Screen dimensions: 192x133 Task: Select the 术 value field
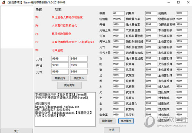coord(118,81)
